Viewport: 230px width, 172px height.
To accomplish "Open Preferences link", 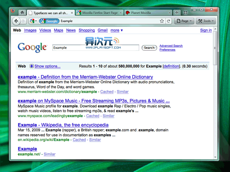I will tap(168, 50).
